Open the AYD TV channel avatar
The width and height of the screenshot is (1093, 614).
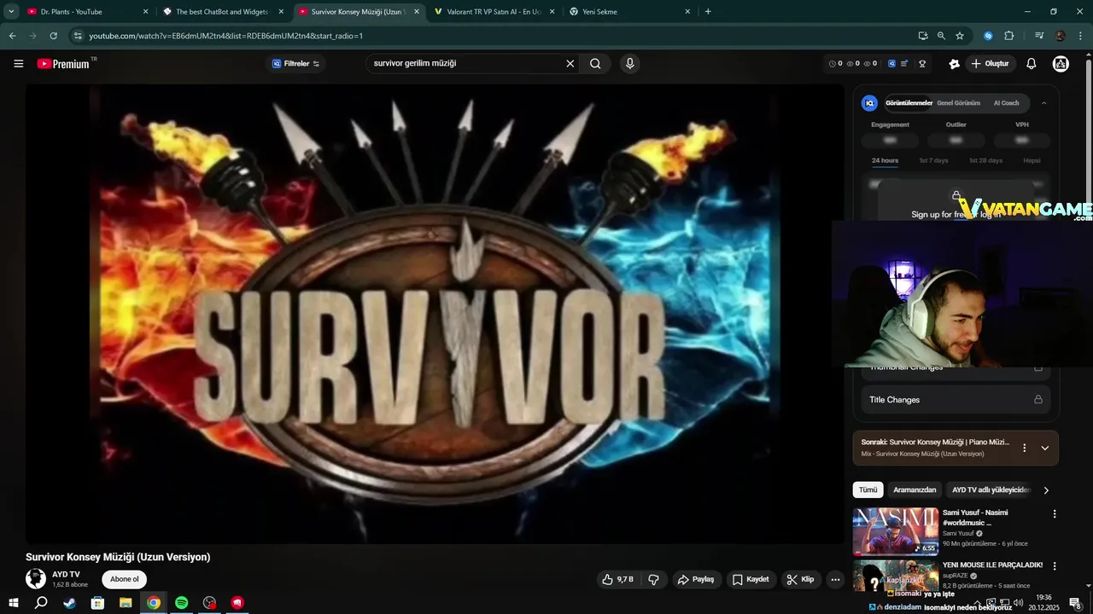(x=36, y=579)
